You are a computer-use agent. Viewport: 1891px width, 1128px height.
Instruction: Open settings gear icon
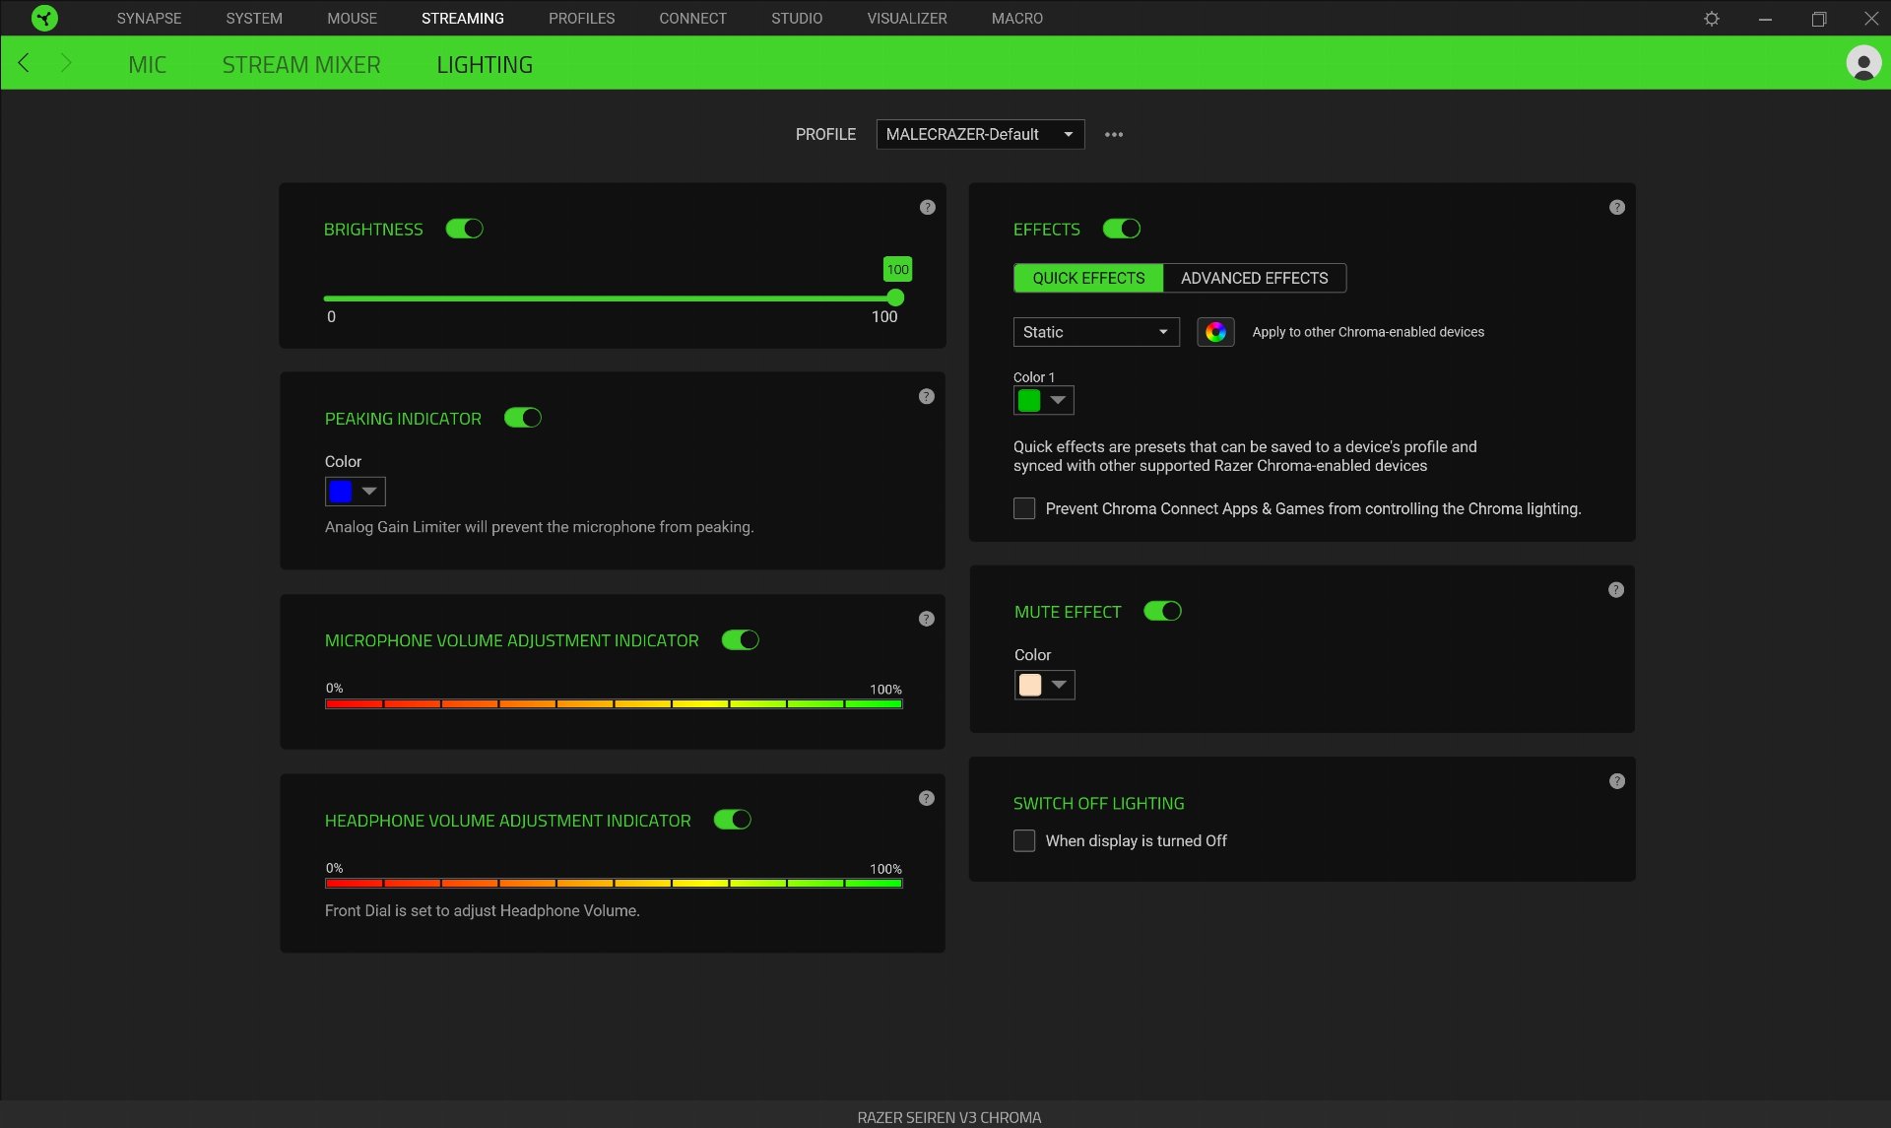tap(1712, 19)
